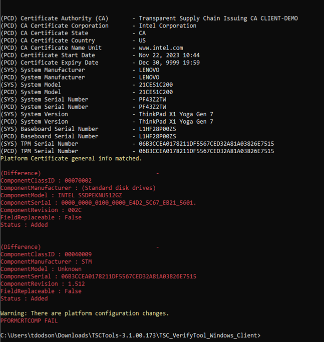Click the ComponentSerial 0000_0000_0100_0000_E4D2 line
Screen dimensions: 324x342
[98, 203]
